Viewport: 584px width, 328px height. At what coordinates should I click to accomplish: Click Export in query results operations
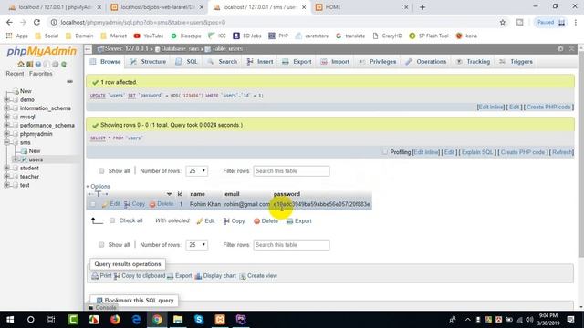[179, 275]
